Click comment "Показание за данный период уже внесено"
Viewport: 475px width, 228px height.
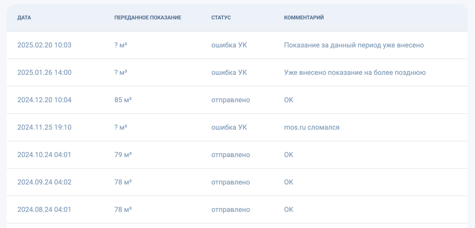pyautogui.click(x=354, y=45)
